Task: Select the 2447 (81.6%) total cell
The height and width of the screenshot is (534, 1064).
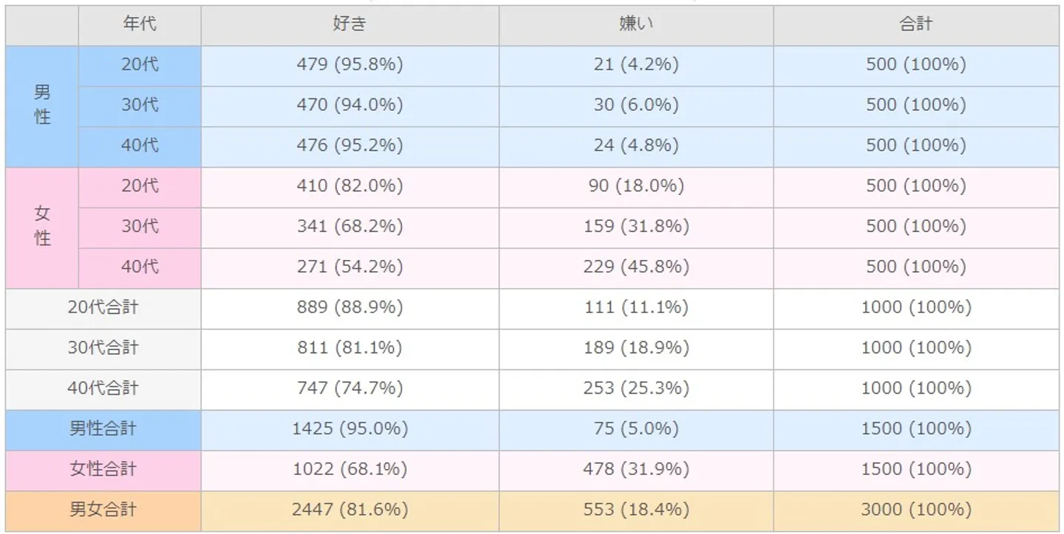Action: pyautogui.click(x=349, y=510)
